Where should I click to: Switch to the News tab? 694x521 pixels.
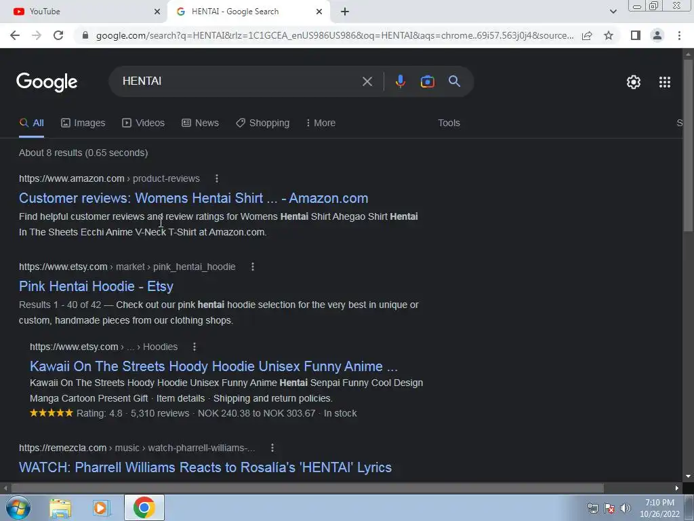[200, 123]
